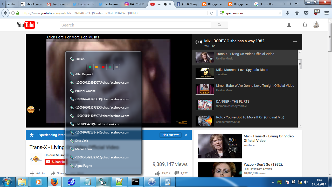Open the Windows Start menu orb
The height and width of the screenshot is (187, 332).
pyautogui.click(x=7, y=182)
